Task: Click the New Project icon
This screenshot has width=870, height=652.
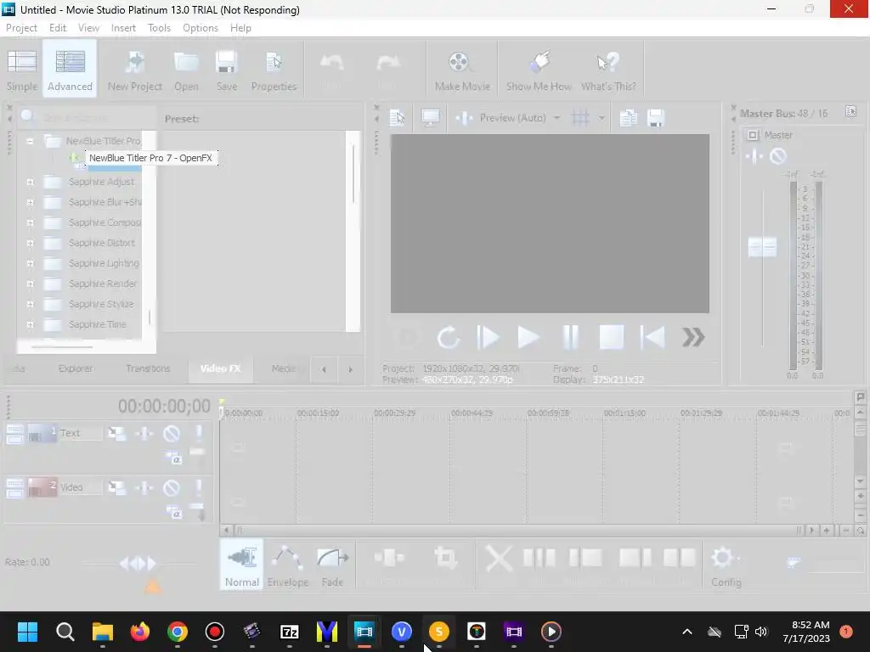Action: pyautogui.click(x=135, y=70)
